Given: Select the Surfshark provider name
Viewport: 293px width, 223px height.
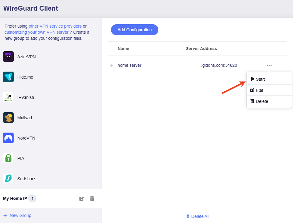Looking at the screenshot, I should point(26,179).
